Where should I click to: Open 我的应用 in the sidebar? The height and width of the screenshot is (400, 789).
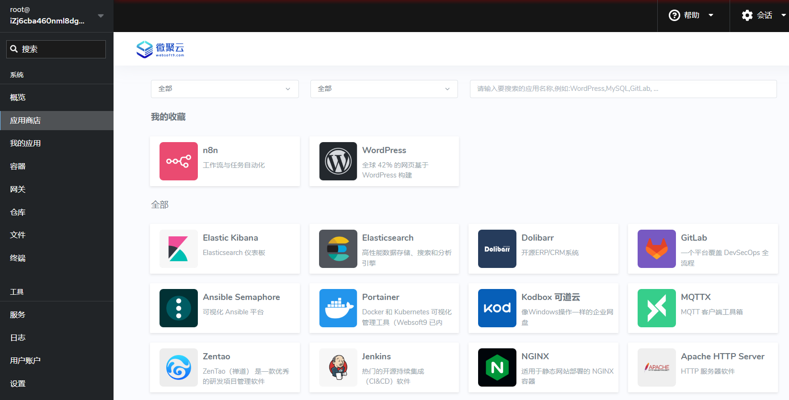[x=25, y=144]
